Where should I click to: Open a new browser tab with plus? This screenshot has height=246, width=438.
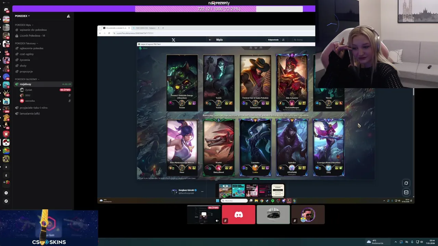(163, 28)
